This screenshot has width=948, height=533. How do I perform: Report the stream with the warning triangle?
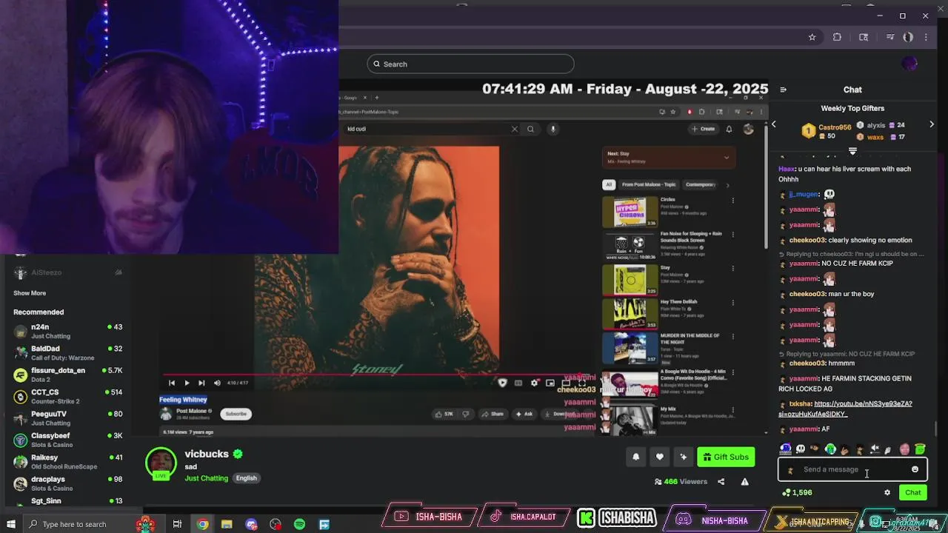(744, 481)
